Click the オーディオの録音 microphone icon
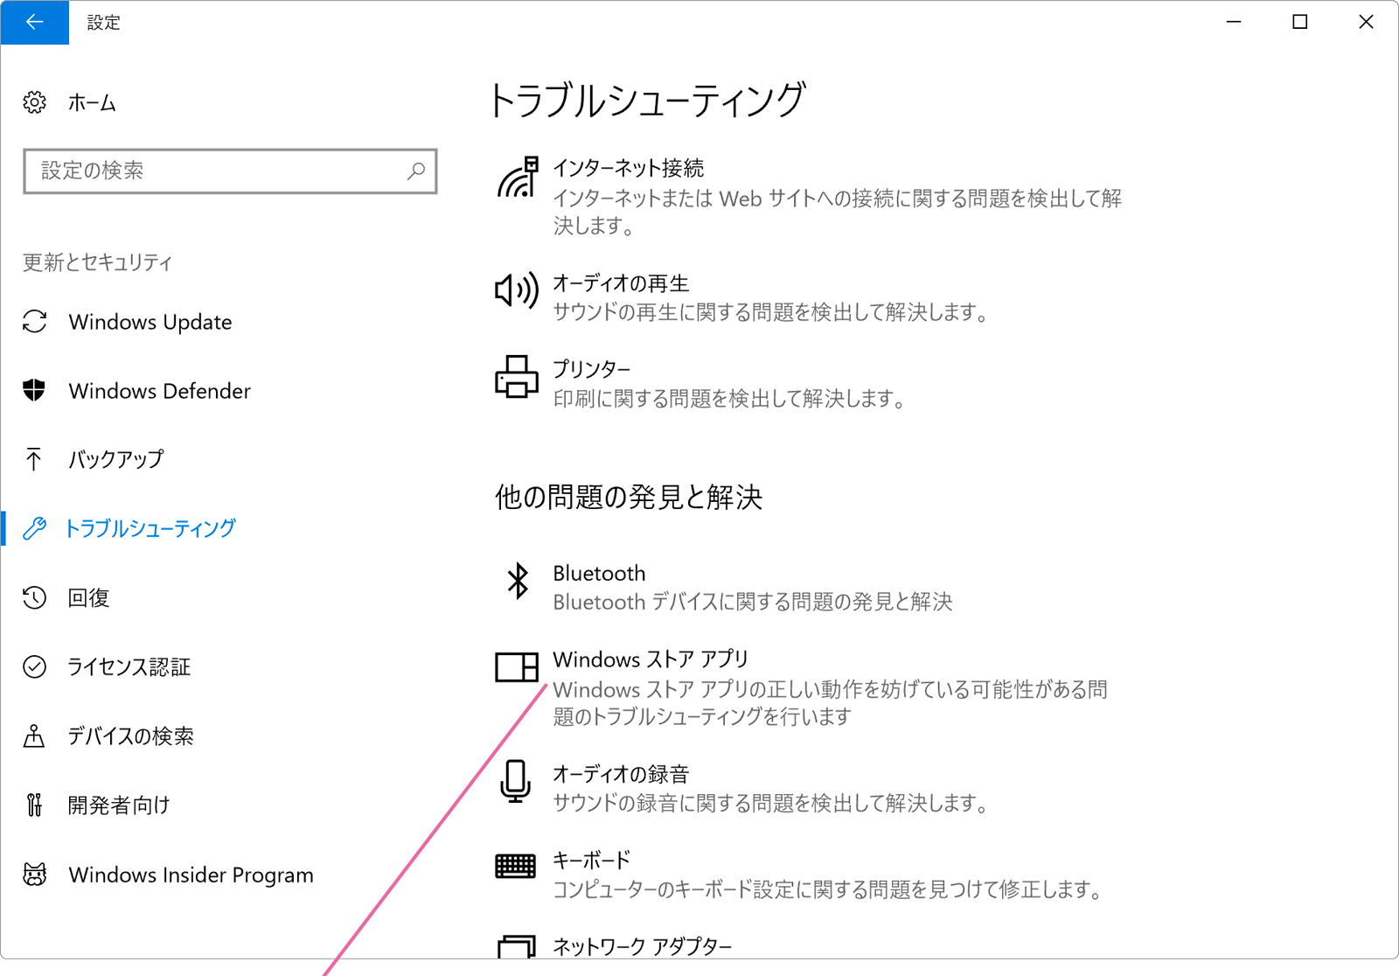This screenshot has height=976, width=1399. click(516, 781)
